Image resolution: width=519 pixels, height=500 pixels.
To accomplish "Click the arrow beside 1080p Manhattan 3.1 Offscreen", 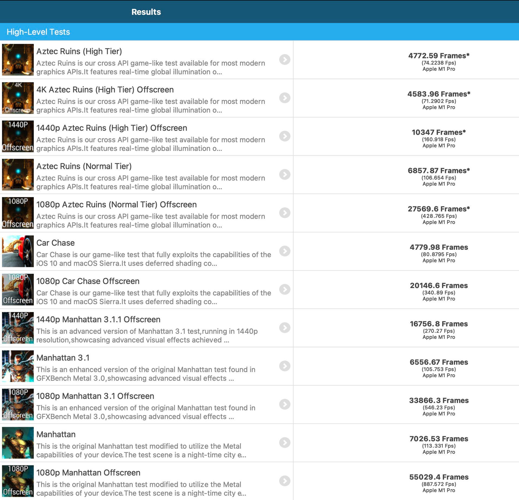I will coord(285,404).
